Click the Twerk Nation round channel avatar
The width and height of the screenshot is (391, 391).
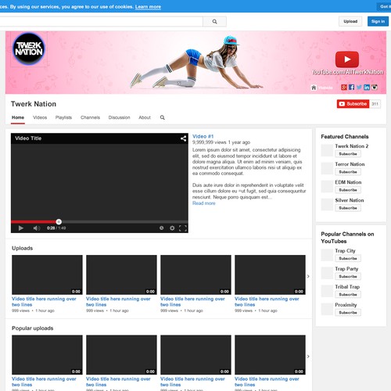(x=29, y=48)
